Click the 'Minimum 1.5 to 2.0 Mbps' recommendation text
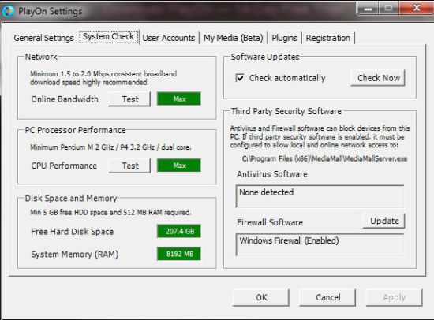 (103, 78)
